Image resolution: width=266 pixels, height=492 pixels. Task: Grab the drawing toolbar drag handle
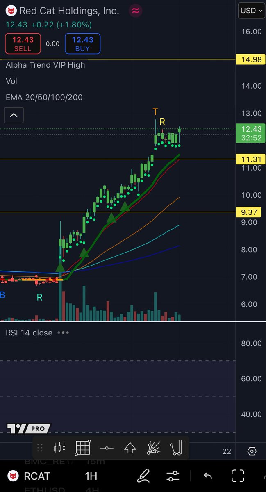(x=40, y=448)
